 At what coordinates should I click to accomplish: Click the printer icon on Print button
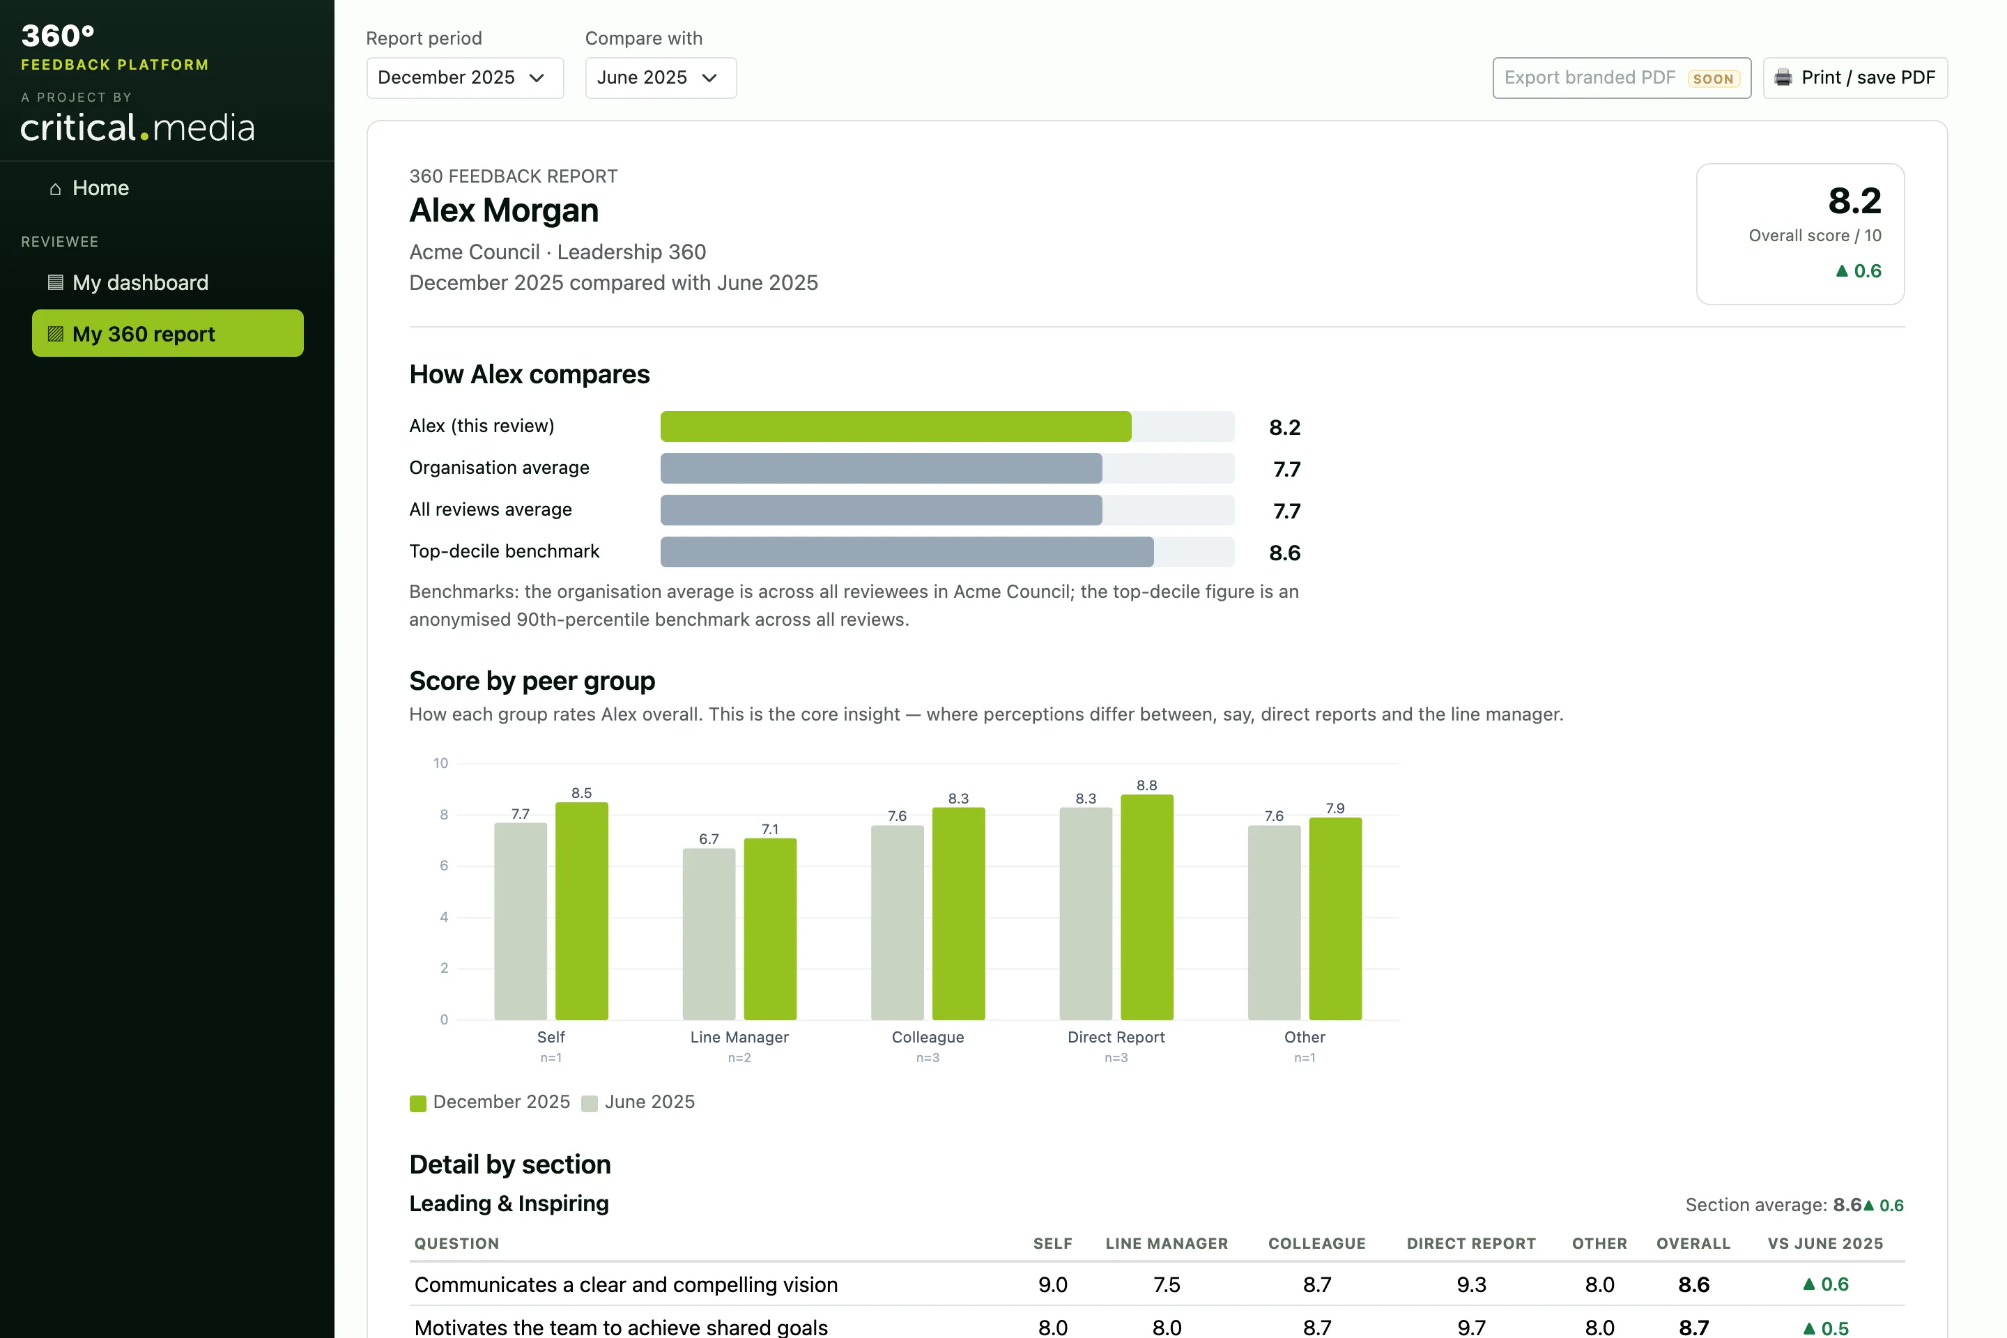1783,77
